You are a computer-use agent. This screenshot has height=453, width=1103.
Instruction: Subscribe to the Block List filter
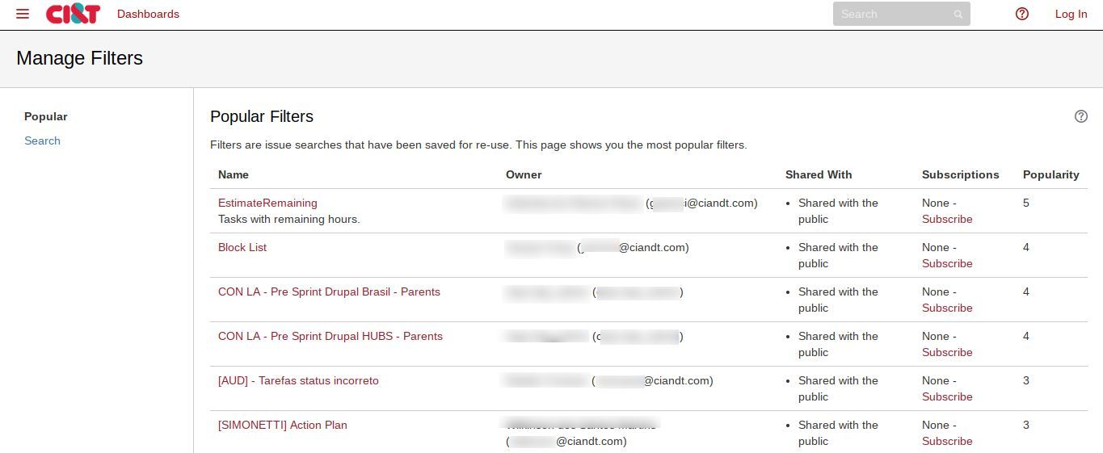947,263
